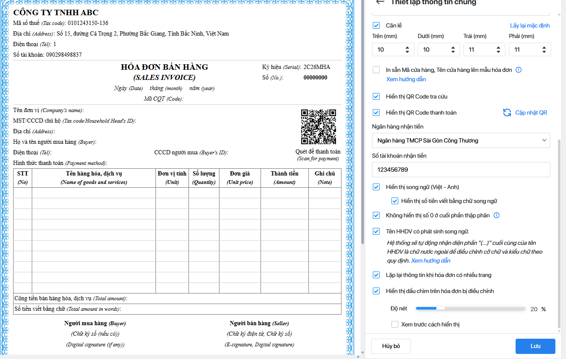The image size is (566, 359).
Task: Open the Ngân hàng nhận tiền dropdown
Action: 461,140
